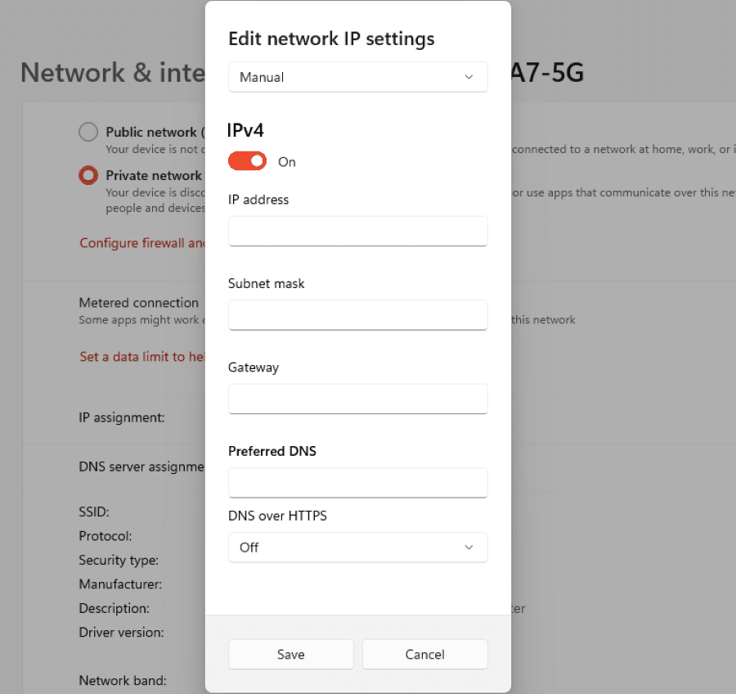Viewport: 736px width, 694px height.
Task: Open the Configure firewall link
Action: [x=142, y=243]
